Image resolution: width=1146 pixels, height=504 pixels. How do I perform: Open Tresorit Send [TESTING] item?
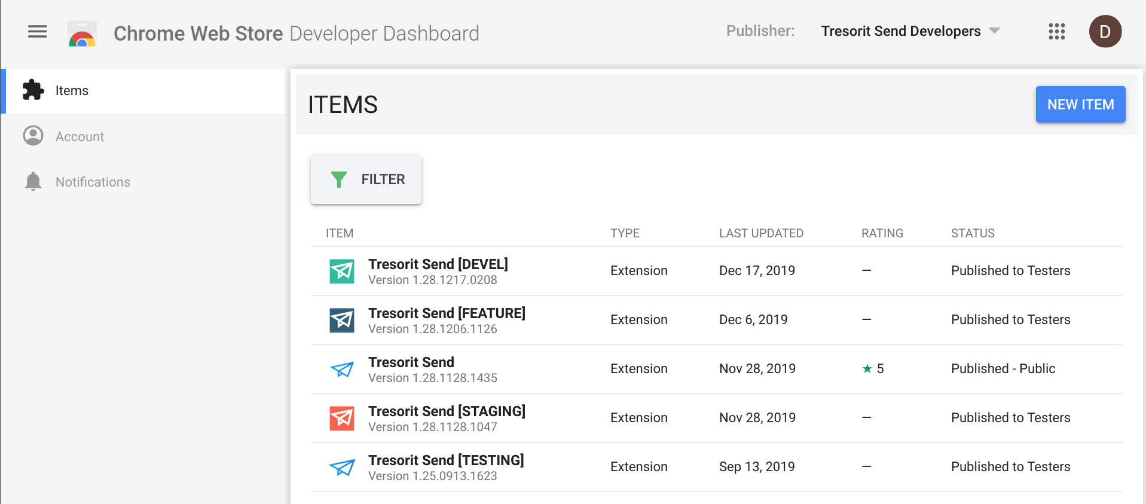[446, 460]
